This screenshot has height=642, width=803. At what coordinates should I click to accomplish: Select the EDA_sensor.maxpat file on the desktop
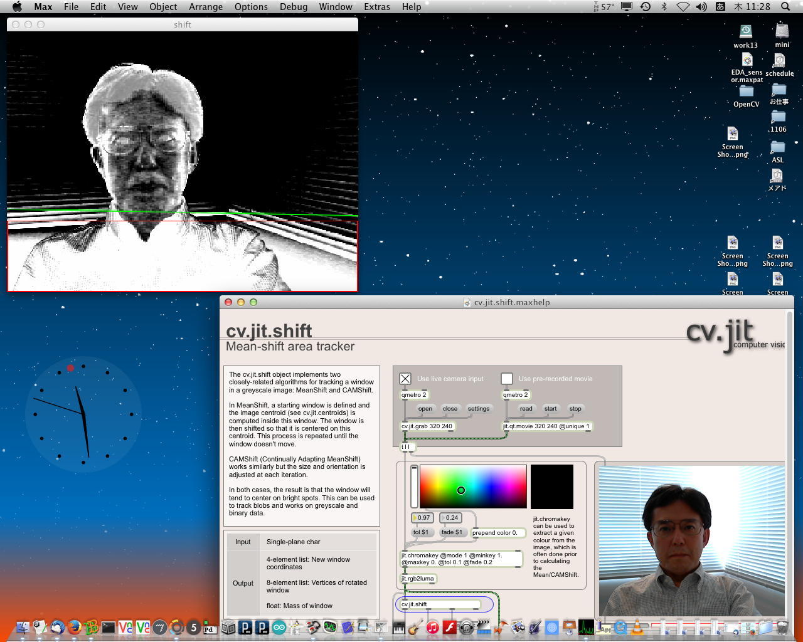click(747, 61)
